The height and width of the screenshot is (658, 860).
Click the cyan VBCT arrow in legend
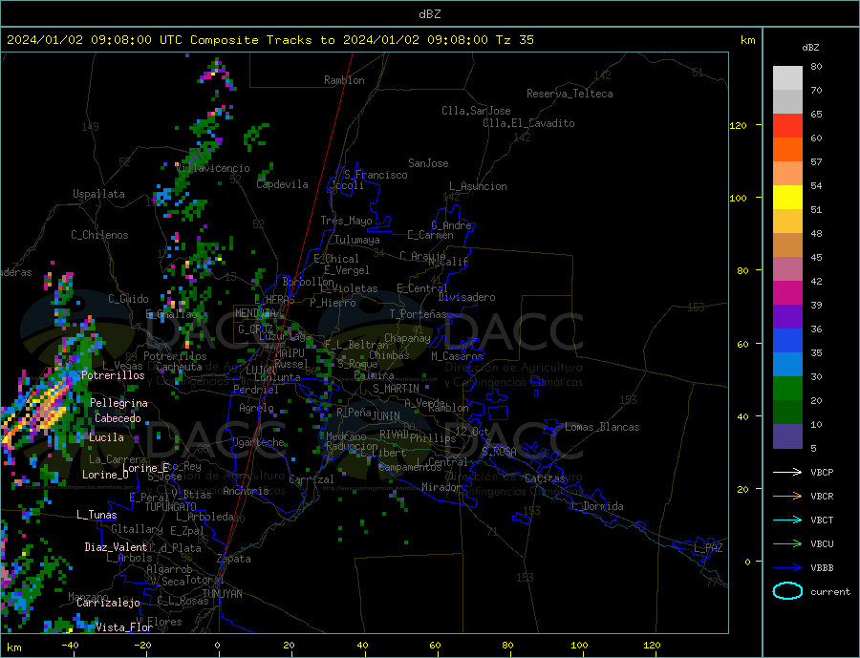pos(787,520)
